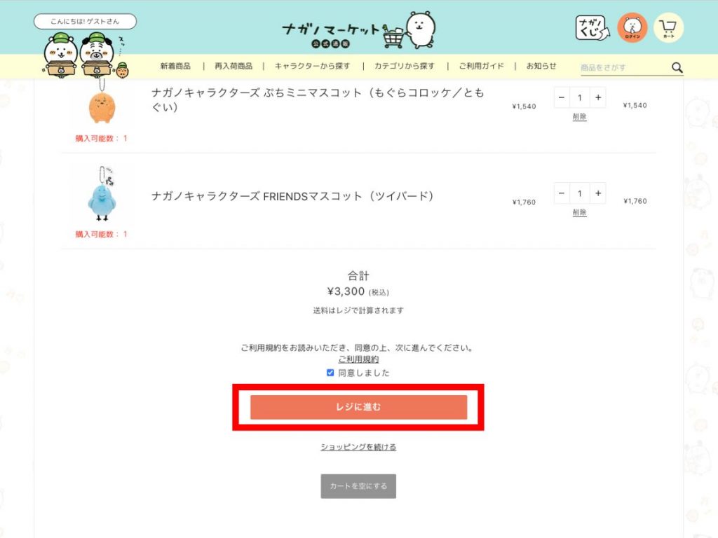This screenshot has width=718, height=538.
Task: Decrease quantity of Mogura Korokke mascot
Action: pos(562,97)
